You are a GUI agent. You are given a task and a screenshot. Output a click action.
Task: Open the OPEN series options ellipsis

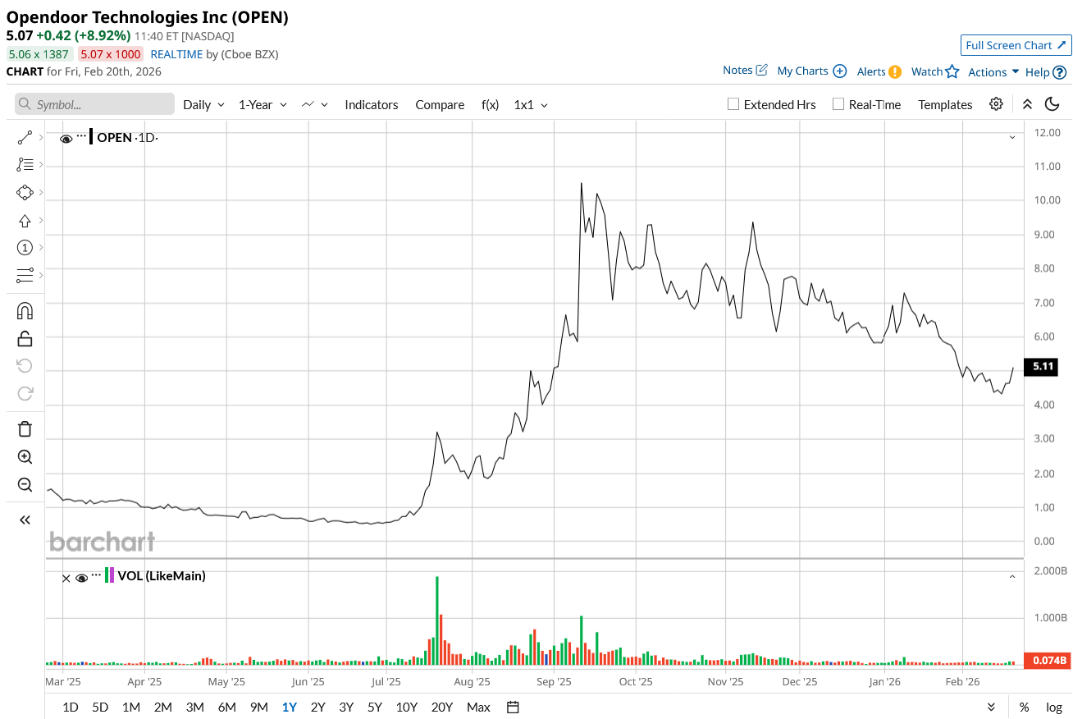pos(81,136)
